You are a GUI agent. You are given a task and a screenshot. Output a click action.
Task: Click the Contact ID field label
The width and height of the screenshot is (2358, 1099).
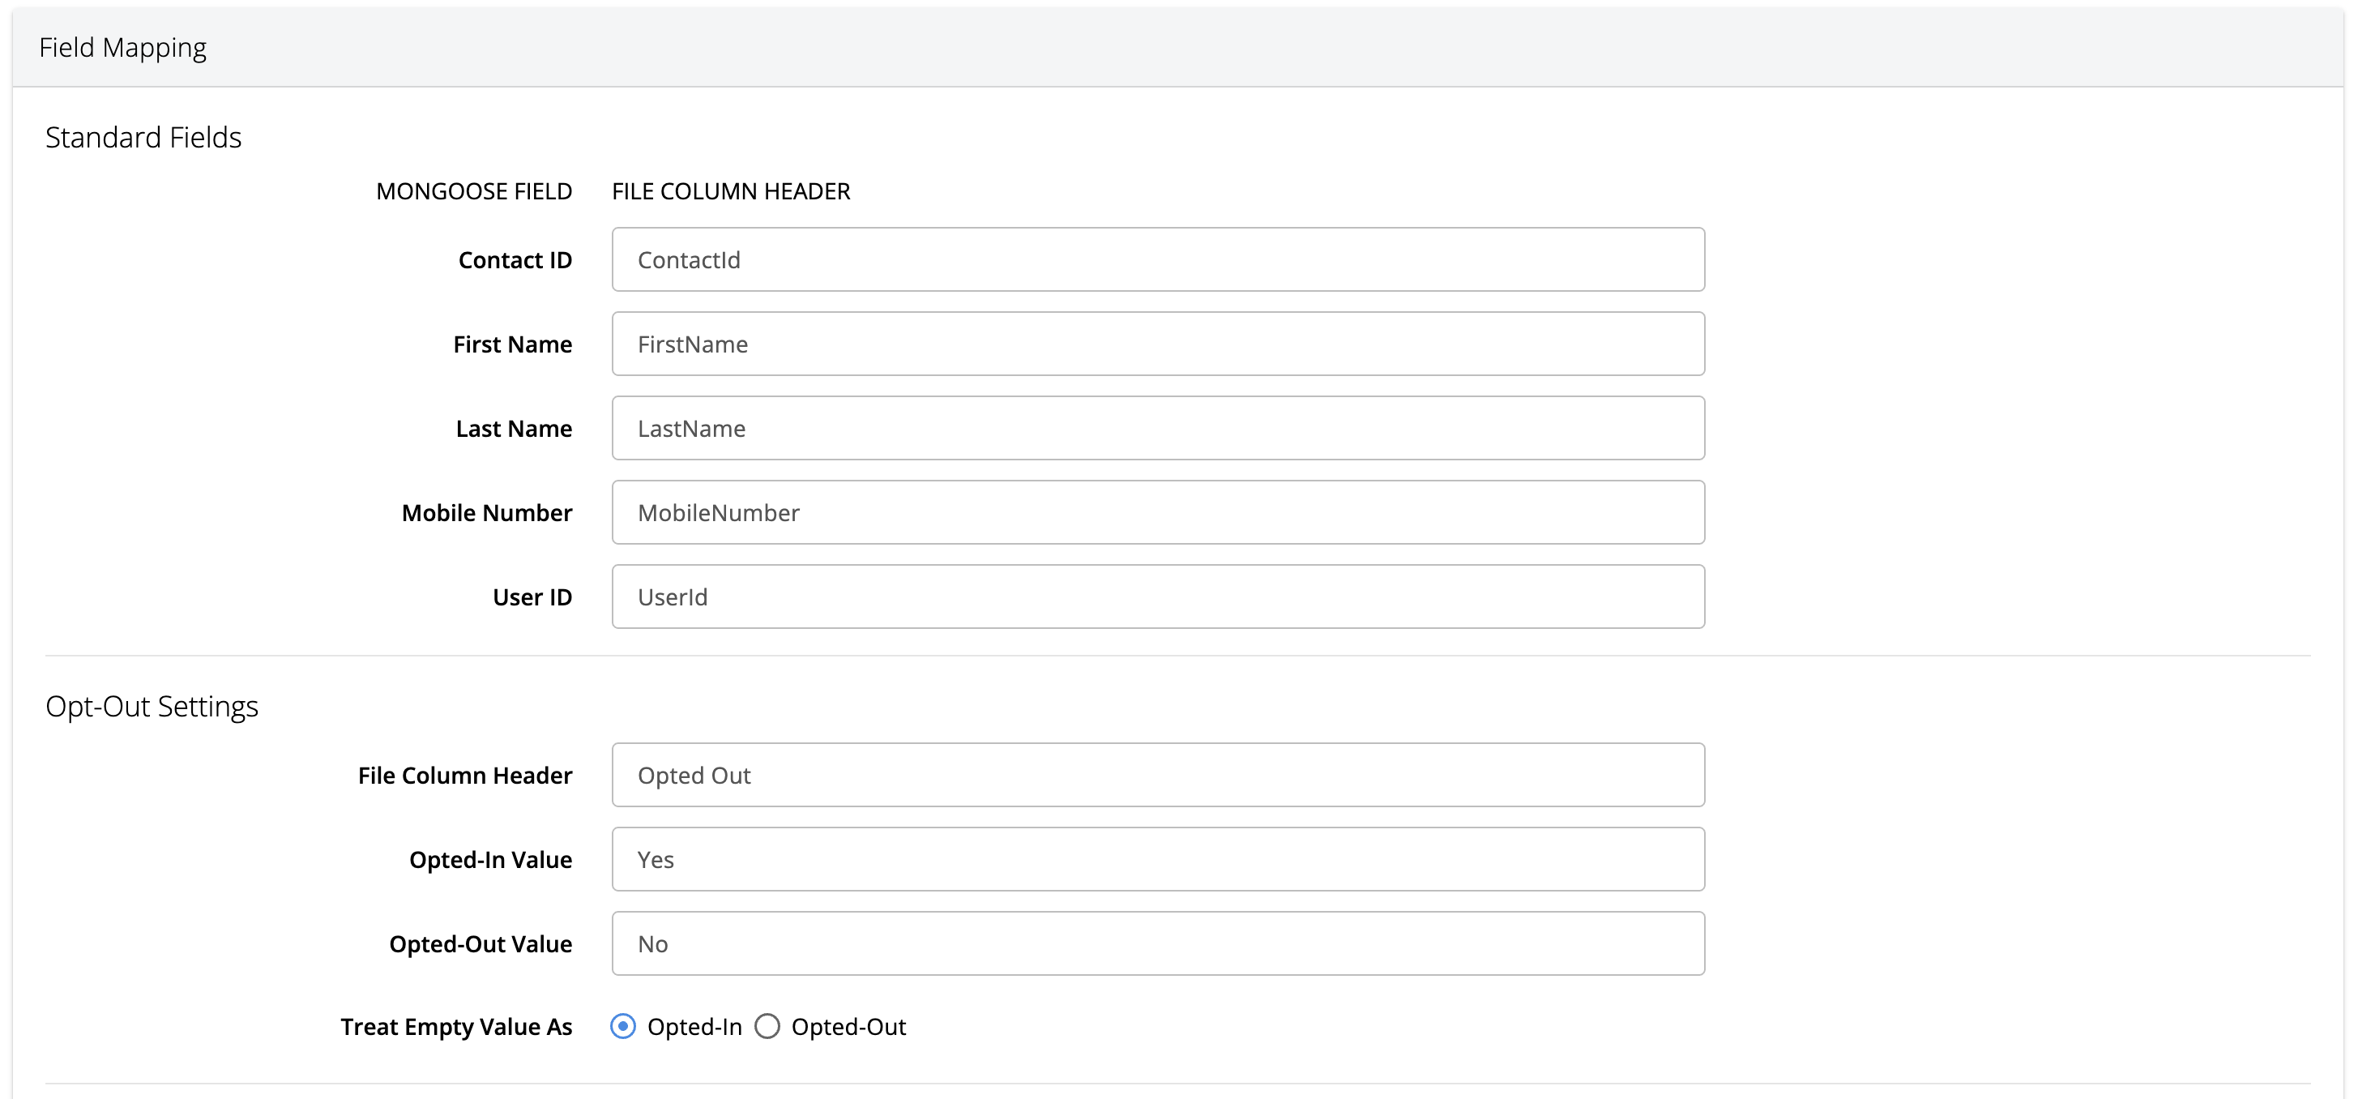(x=515, y=260)
